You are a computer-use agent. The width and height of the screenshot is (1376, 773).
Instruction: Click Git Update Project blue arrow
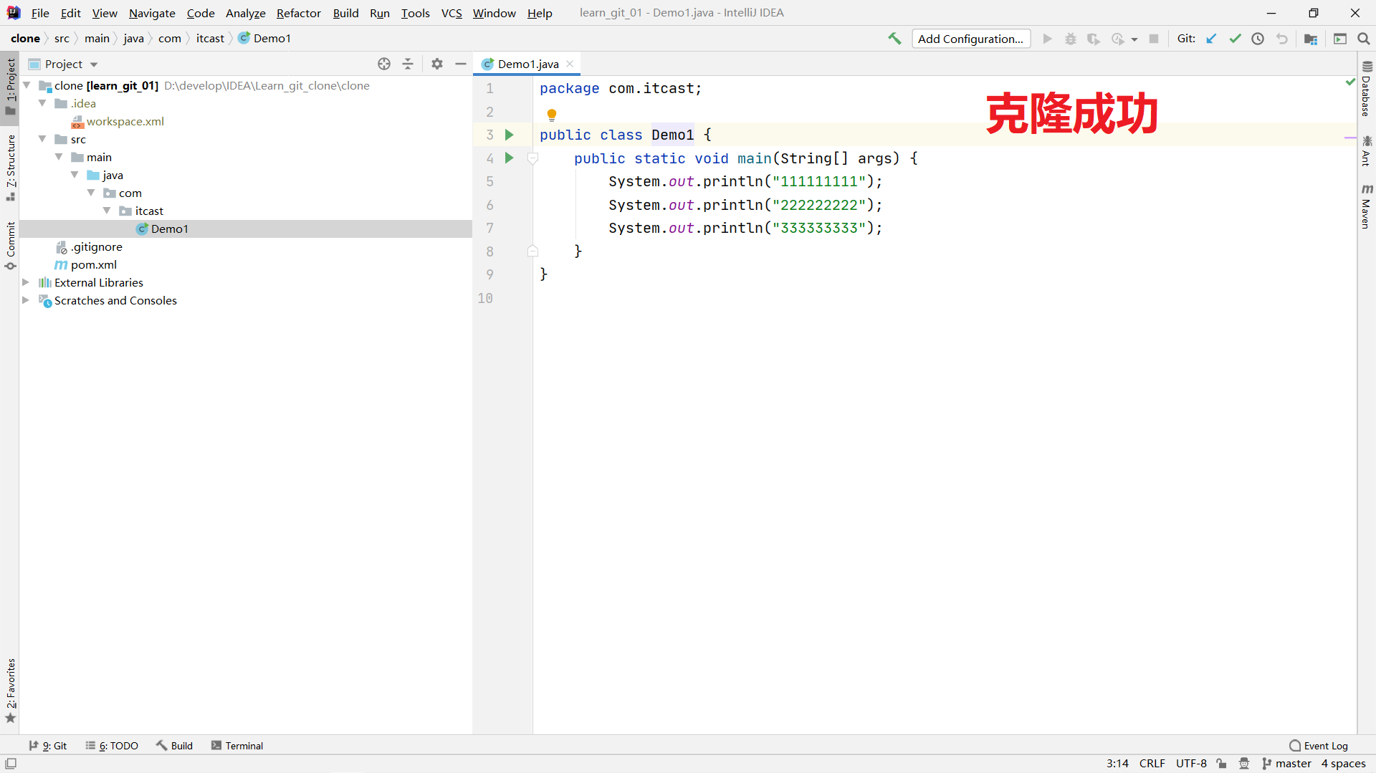pyautogui.click(x=1211, y=39)
